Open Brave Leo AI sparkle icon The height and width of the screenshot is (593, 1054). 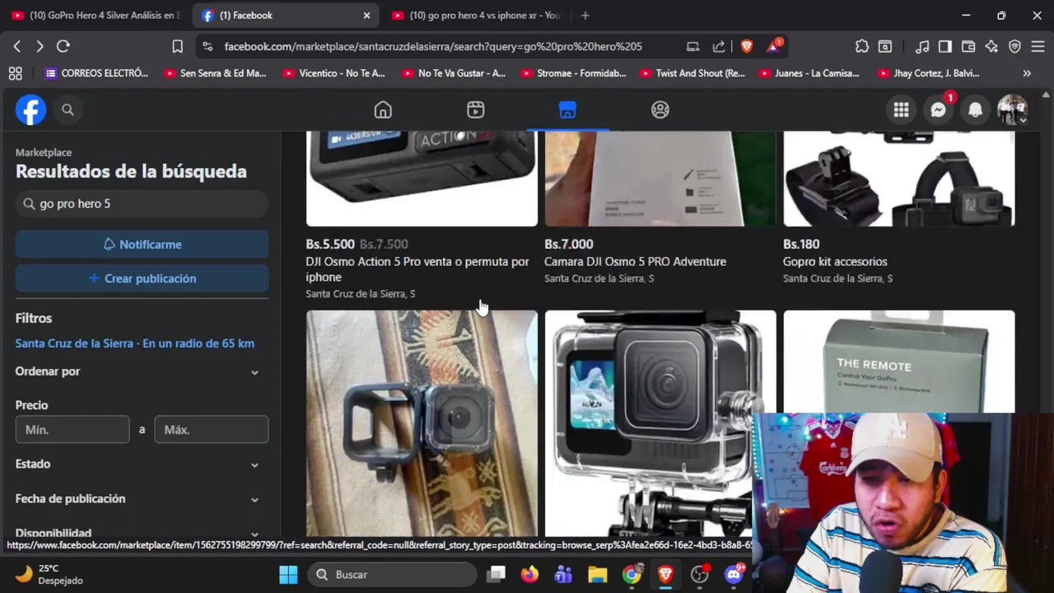[x=991, y=46]
